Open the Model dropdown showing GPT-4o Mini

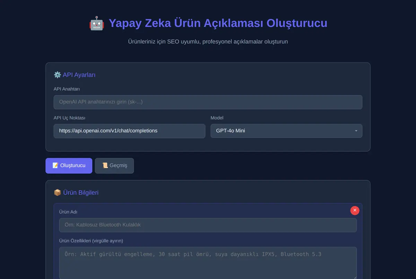[x=286, y=131]
